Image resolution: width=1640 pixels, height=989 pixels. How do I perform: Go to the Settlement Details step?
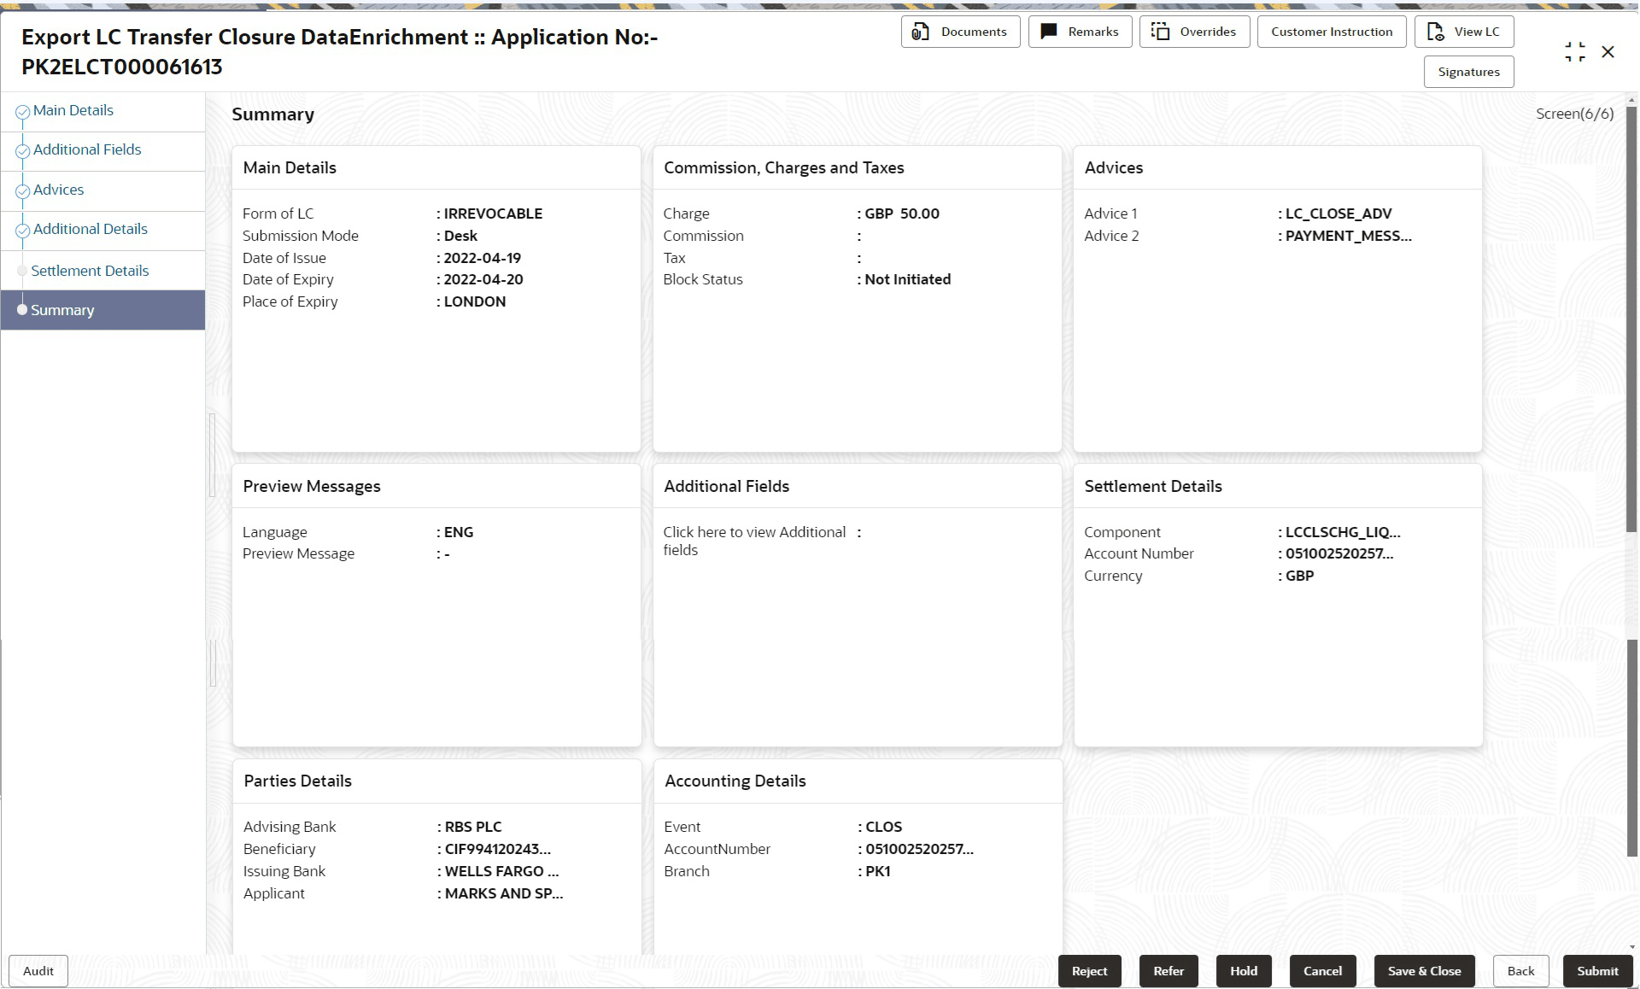[90, 271]
